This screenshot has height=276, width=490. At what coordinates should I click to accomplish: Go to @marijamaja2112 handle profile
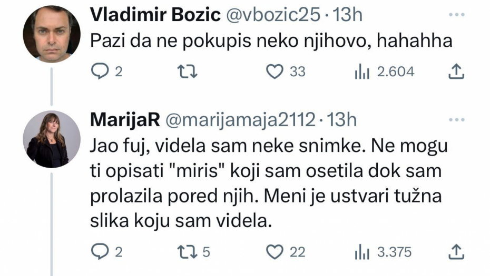click(x=242, y=120)
